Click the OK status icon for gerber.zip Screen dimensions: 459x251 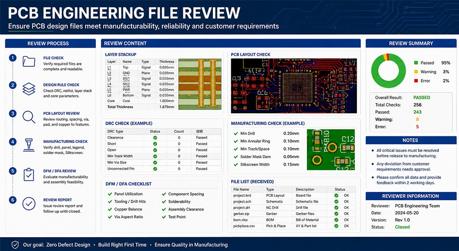click(x=336, y=214)
